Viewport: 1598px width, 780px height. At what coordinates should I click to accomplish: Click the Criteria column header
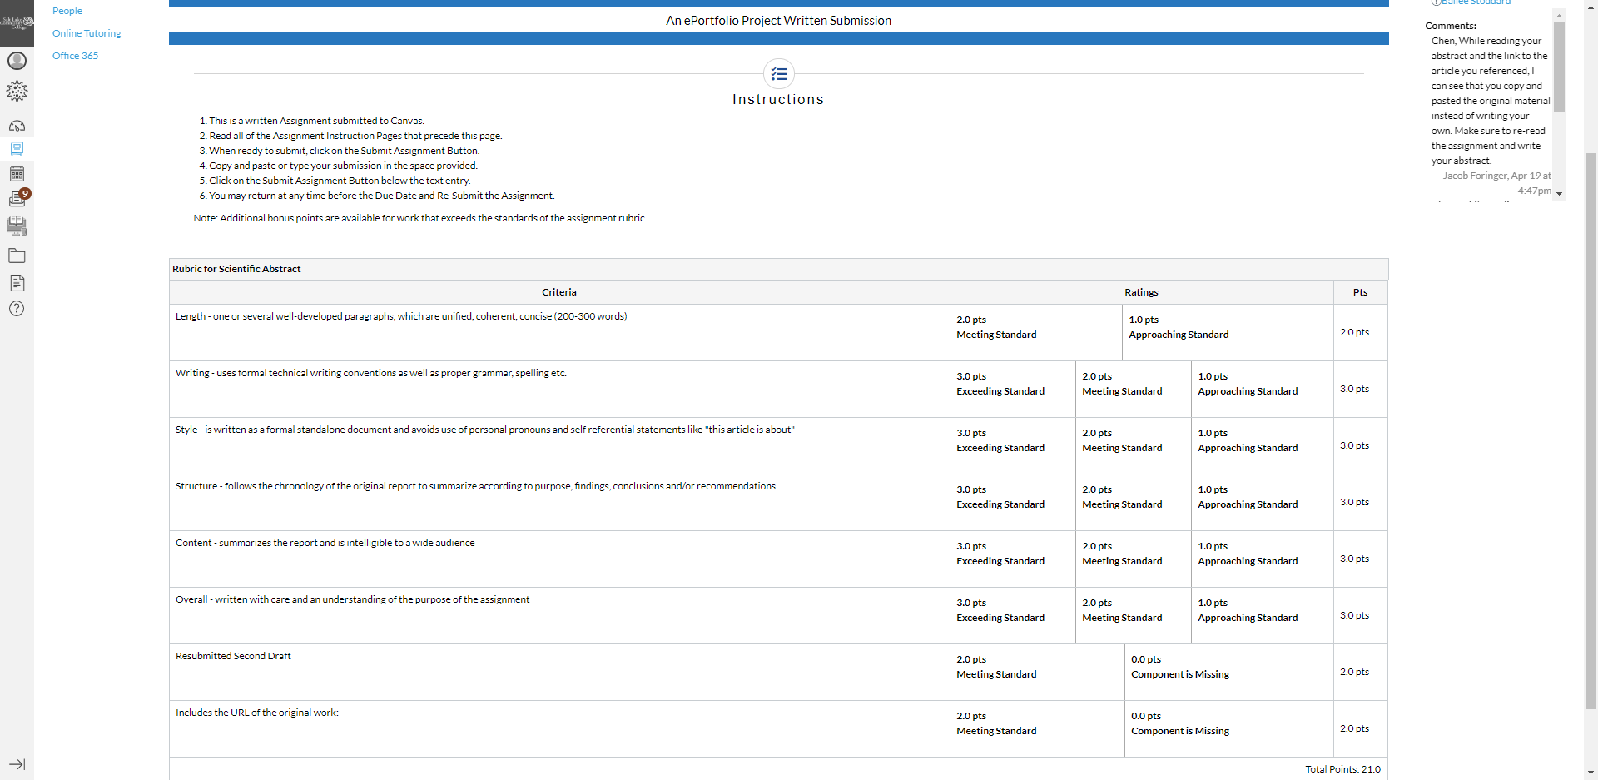pos(559,292)
